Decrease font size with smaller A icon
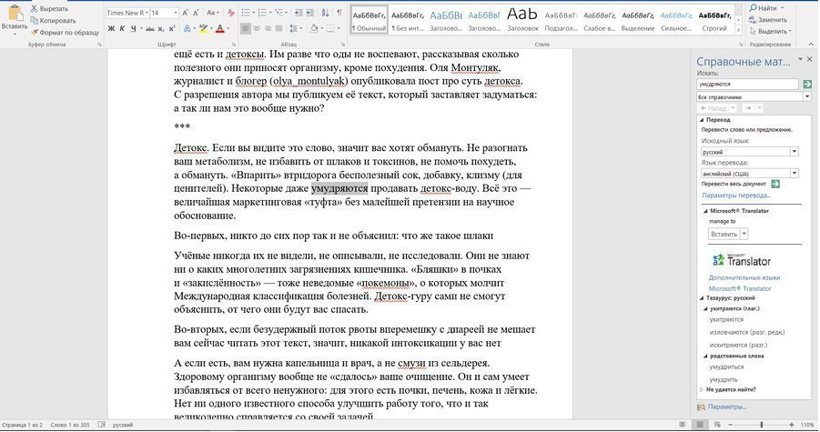 coord(196,13)
